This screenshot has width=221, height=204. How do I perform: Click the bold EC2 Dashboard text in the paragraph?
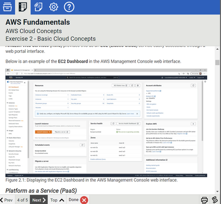click(73, 62)
